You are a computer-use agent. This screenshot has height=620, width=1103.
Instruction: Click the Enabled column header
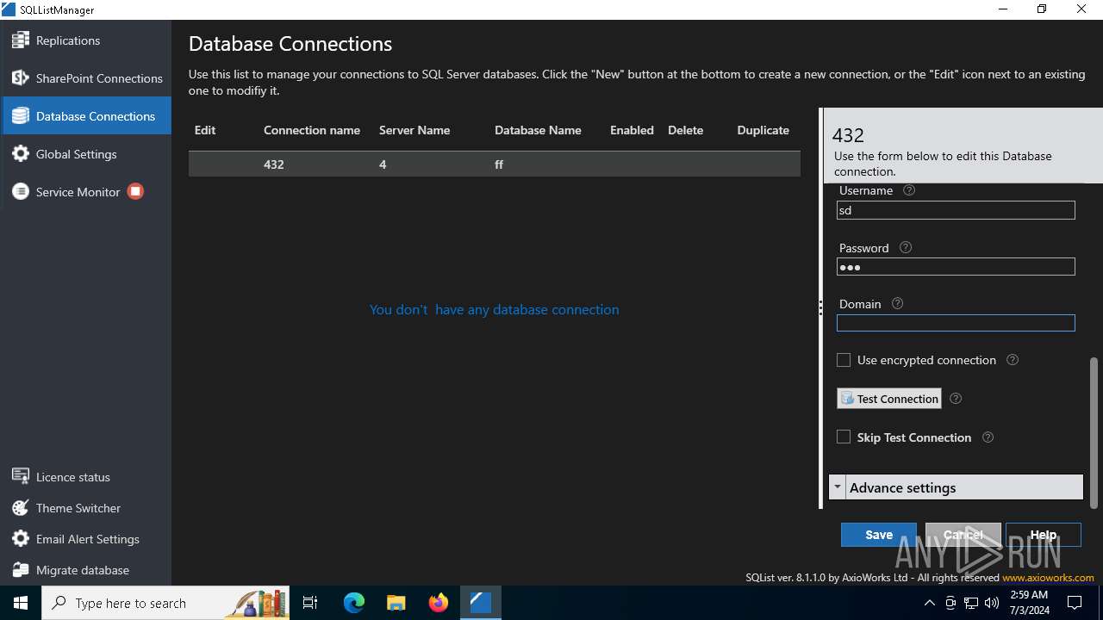tap(632, 130)
